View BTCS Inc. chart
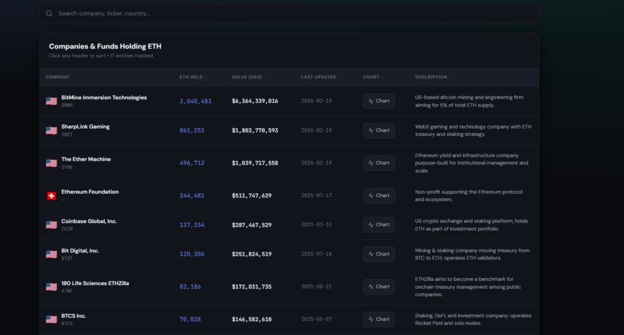The height and width of the screenshot is (335, 624). coord(378,319)
